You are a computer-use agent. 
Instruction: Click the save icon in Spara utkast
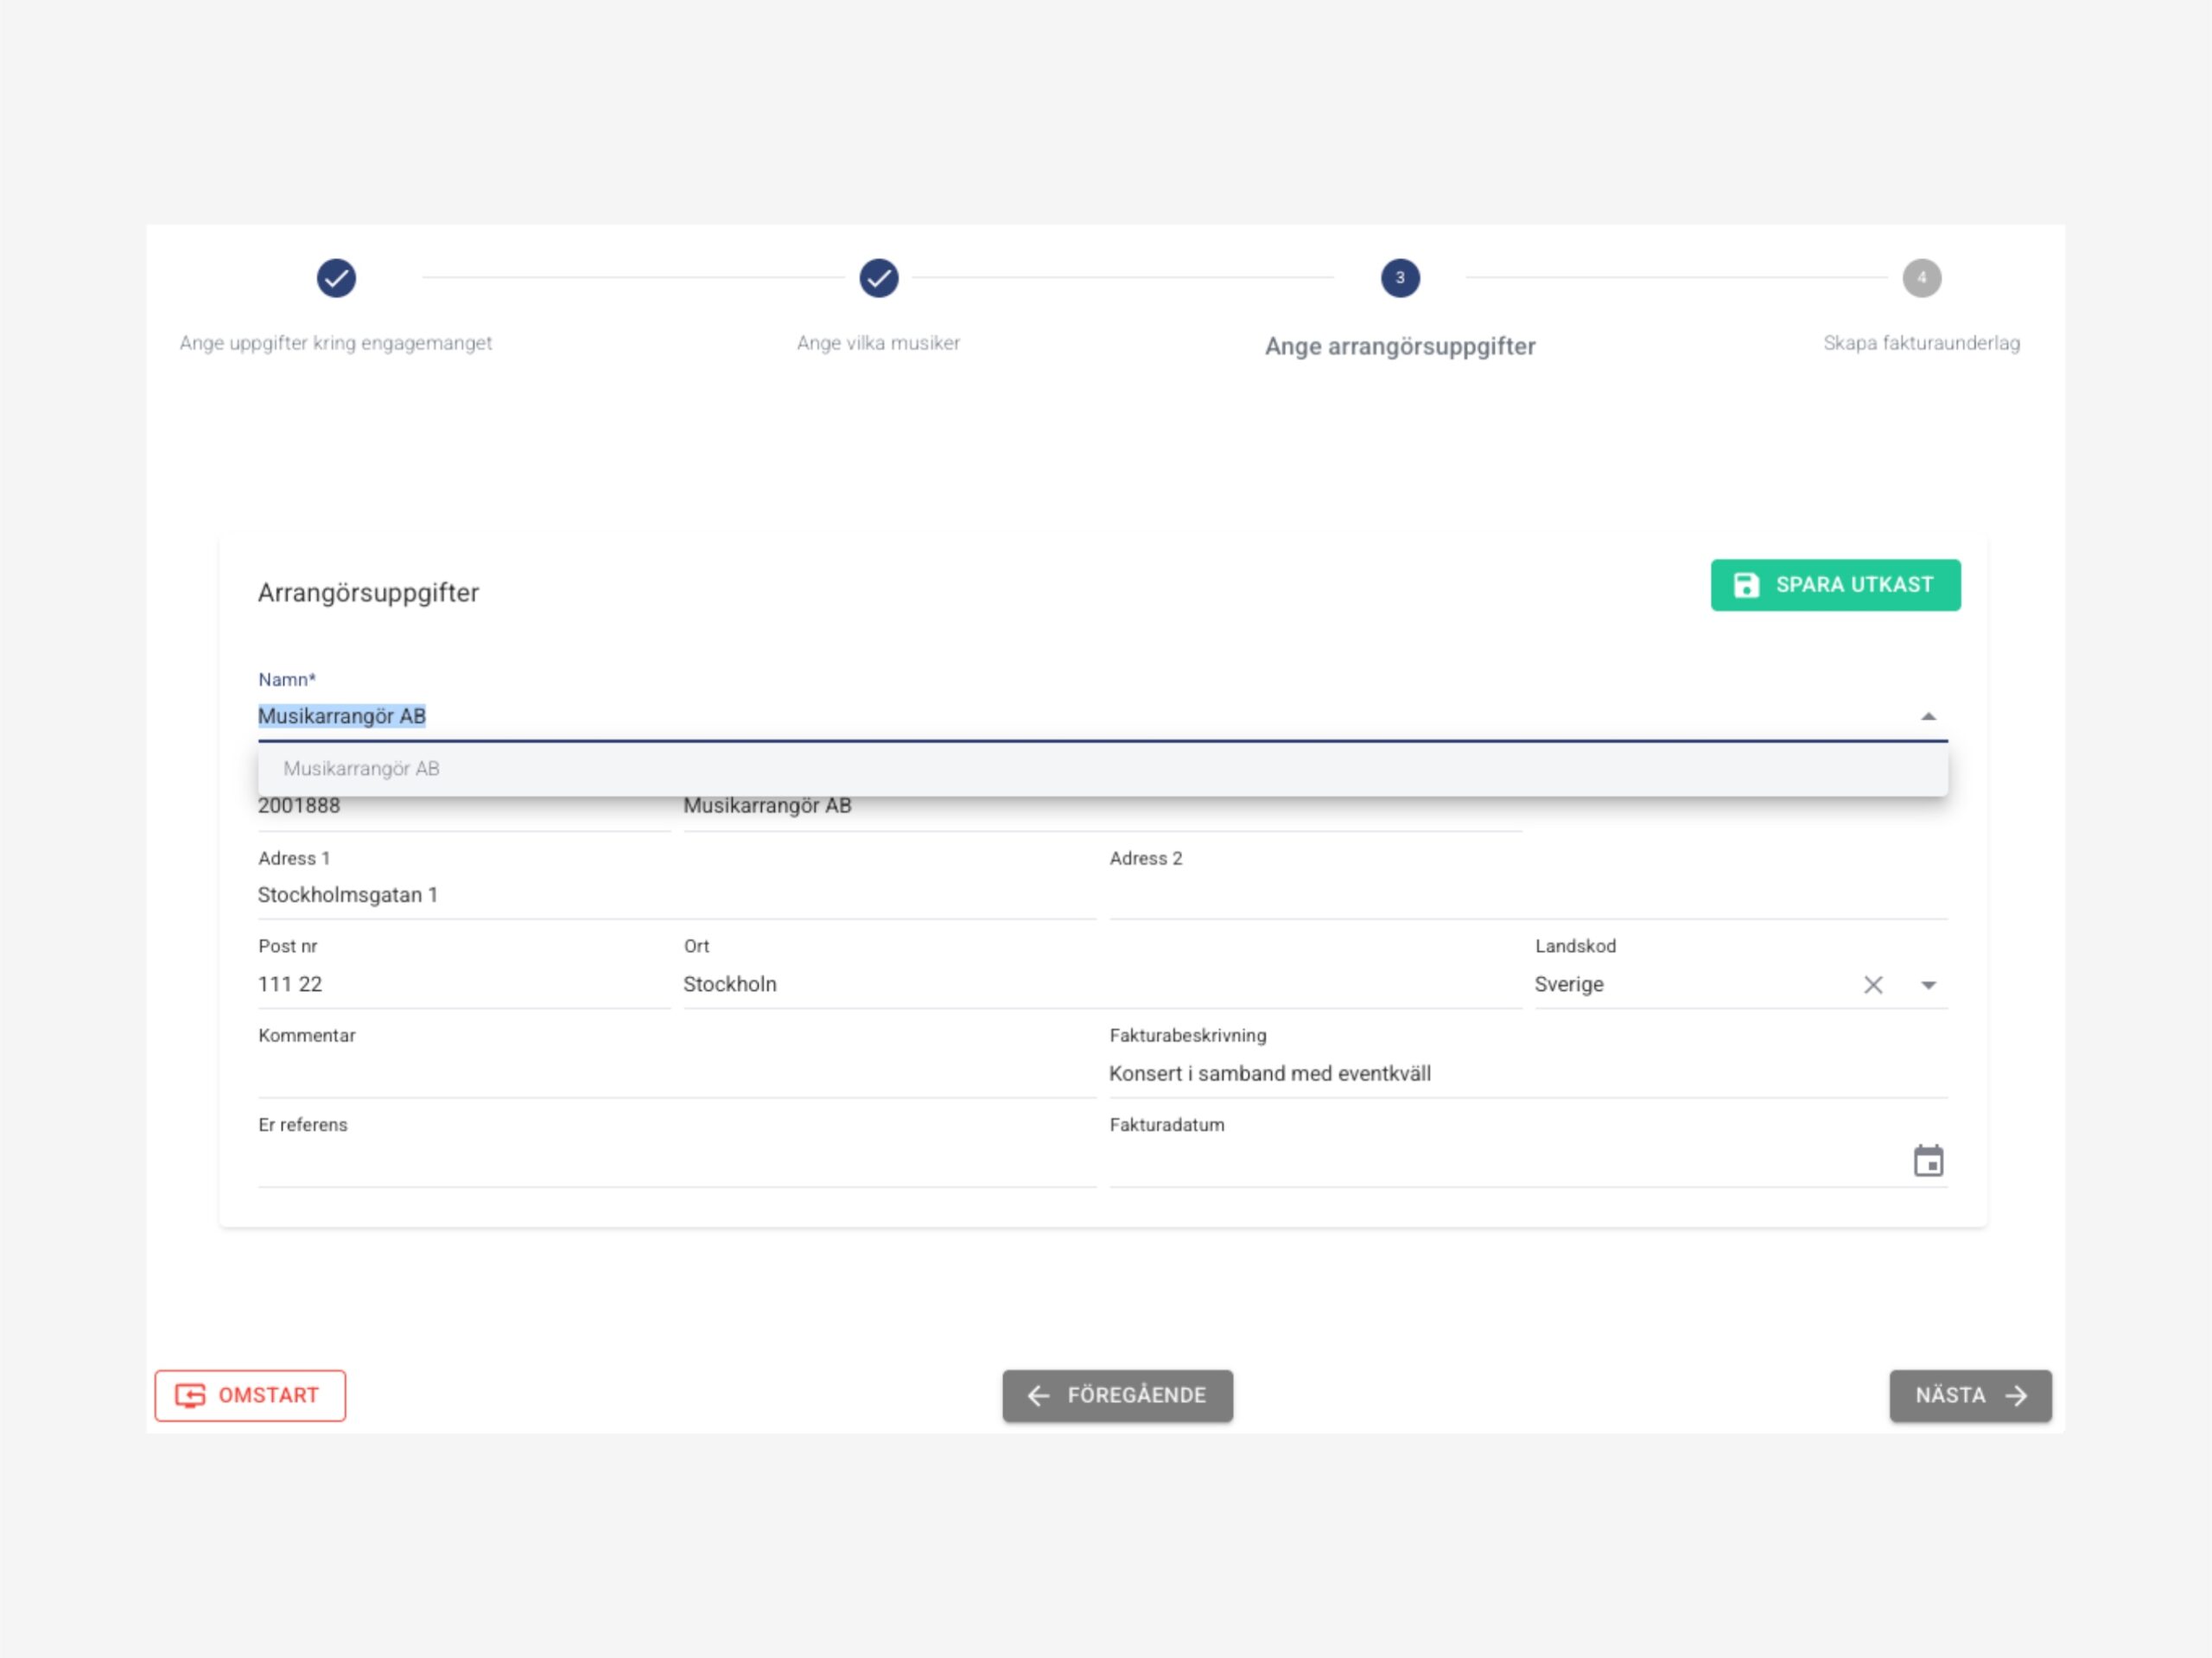(x=1745, y=585)
